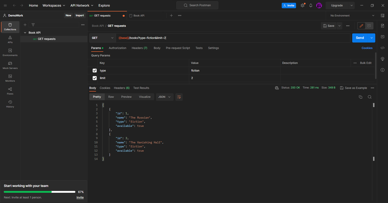Uncheck the type query parameter
The width and height of the screenshot is (388, 203).
tap(95, 70)
